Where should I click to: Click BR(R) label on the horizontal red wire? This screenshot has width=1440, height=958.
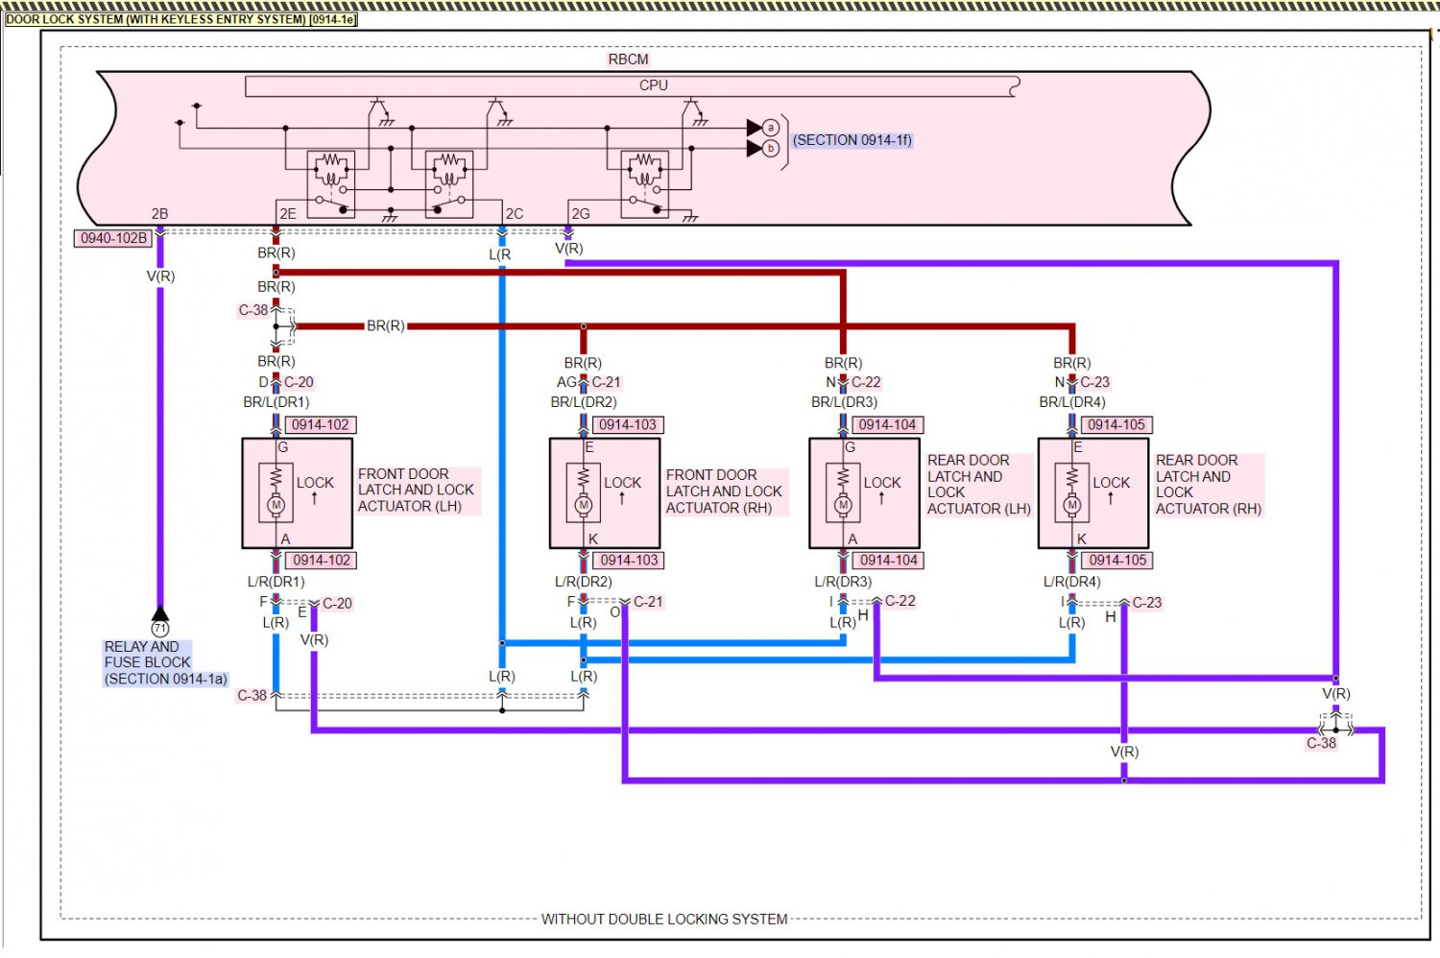386,326
